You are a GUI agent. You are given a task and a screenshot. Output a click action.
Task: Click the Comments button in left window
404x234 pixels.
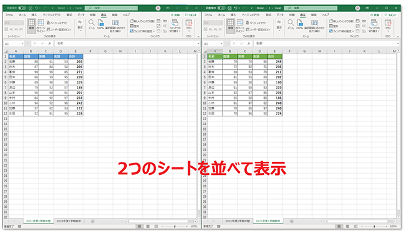tap(191, 15)
